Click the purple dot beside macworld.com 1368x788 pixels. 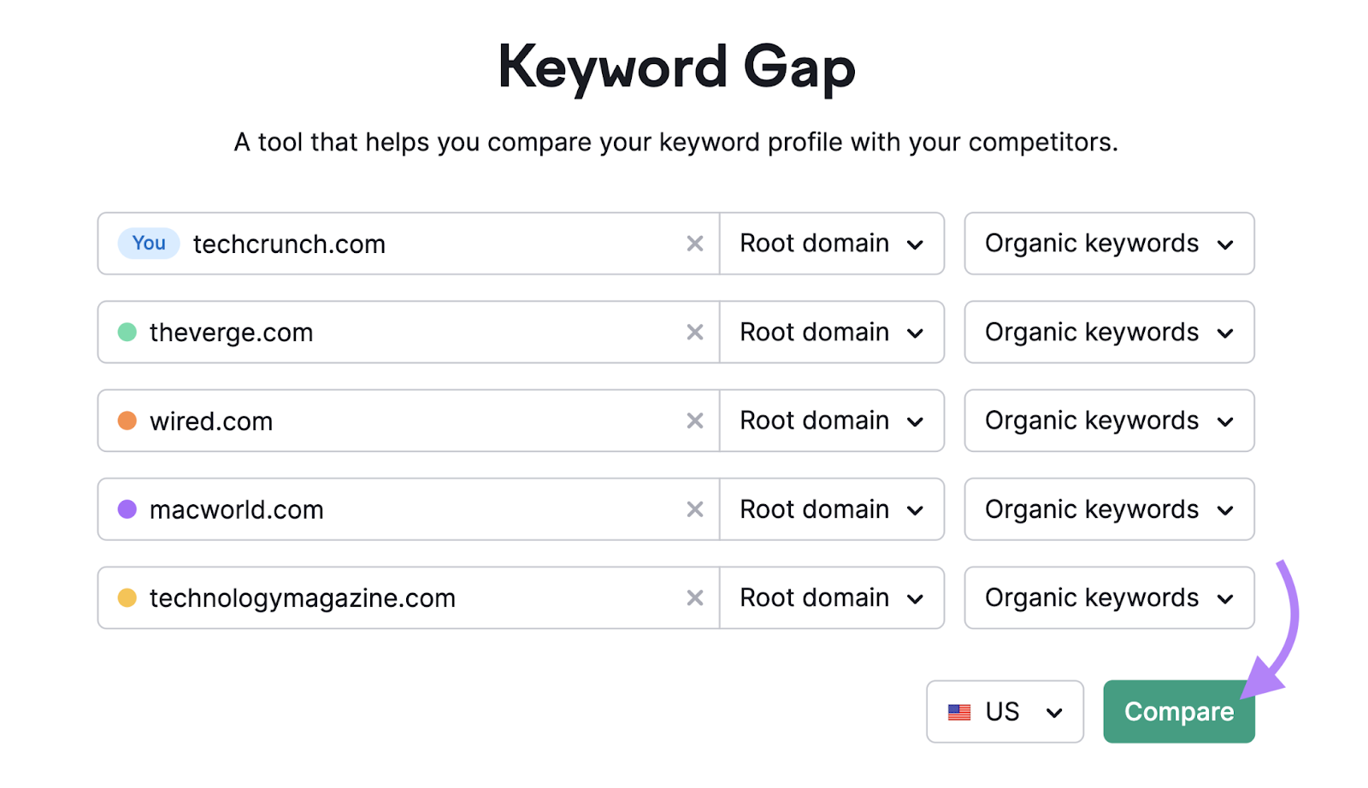(127, 509)
